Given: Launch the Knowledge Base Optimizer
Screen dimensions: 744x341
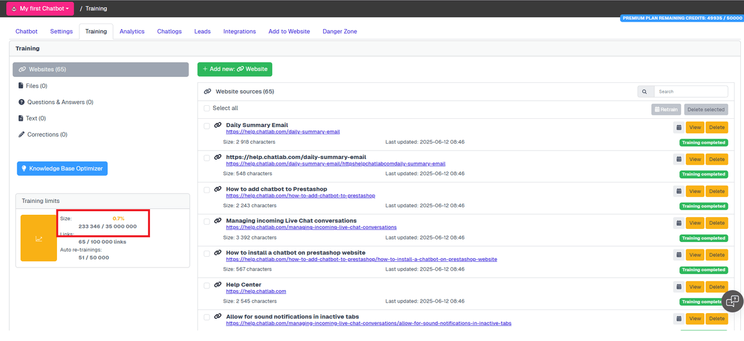Looking at the screenshot, I should coord(62,168).
